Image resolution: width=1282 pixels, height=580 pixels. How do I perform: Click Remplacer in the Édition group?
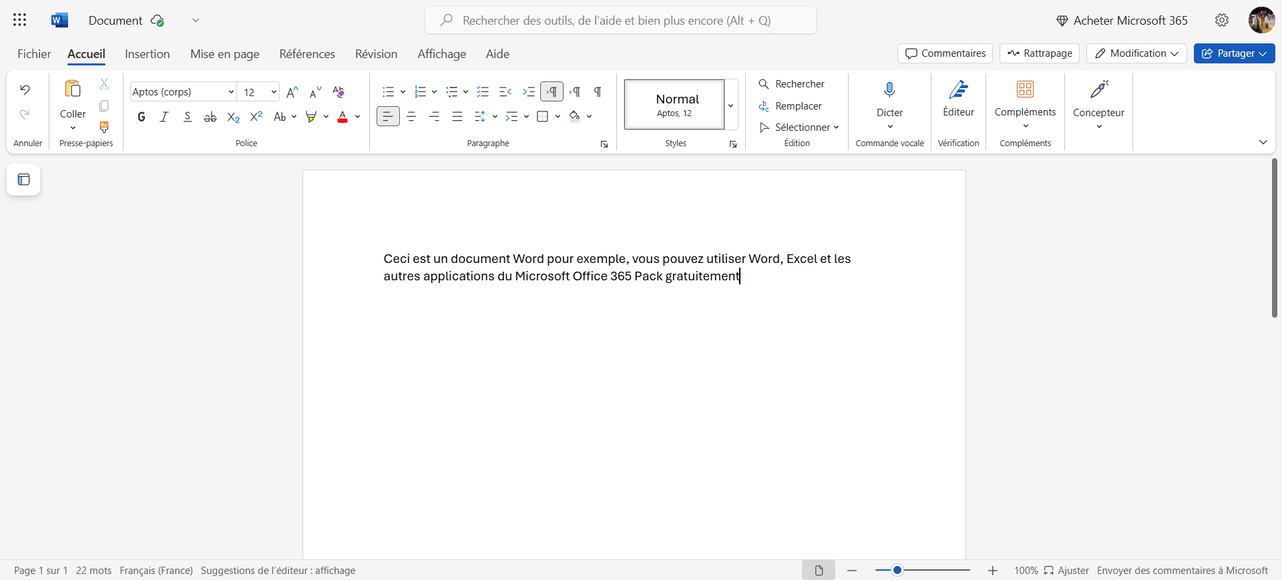click(791, 105)
